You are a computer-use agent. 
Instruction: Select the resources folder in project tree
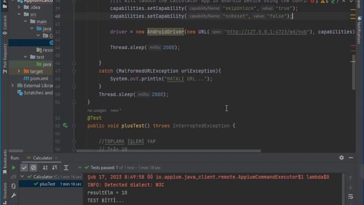44,50
